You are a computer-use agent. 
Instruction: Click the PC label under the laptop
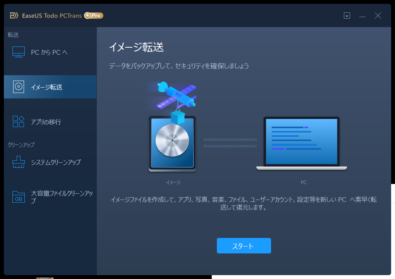[304, 182]
